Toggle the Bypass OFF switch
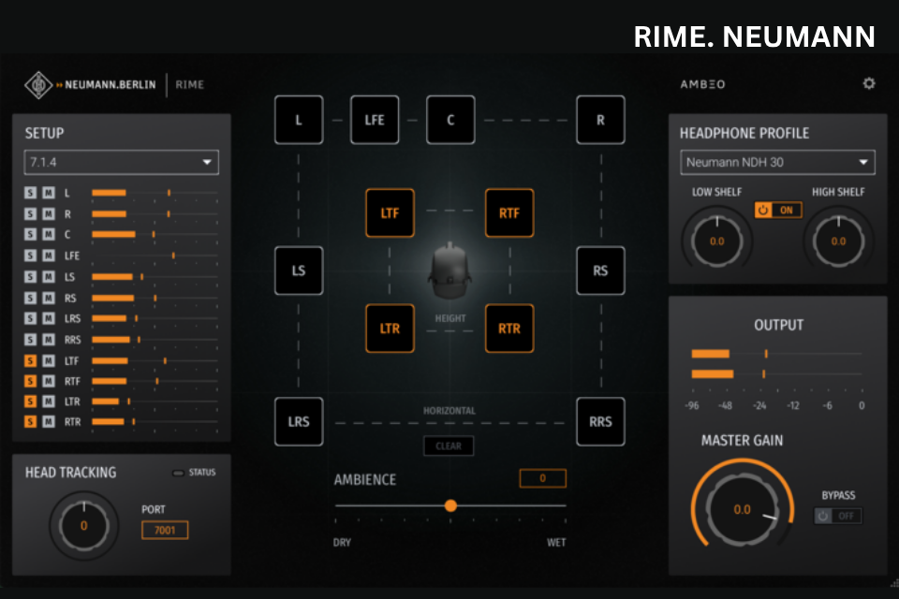 coord(837,516)
